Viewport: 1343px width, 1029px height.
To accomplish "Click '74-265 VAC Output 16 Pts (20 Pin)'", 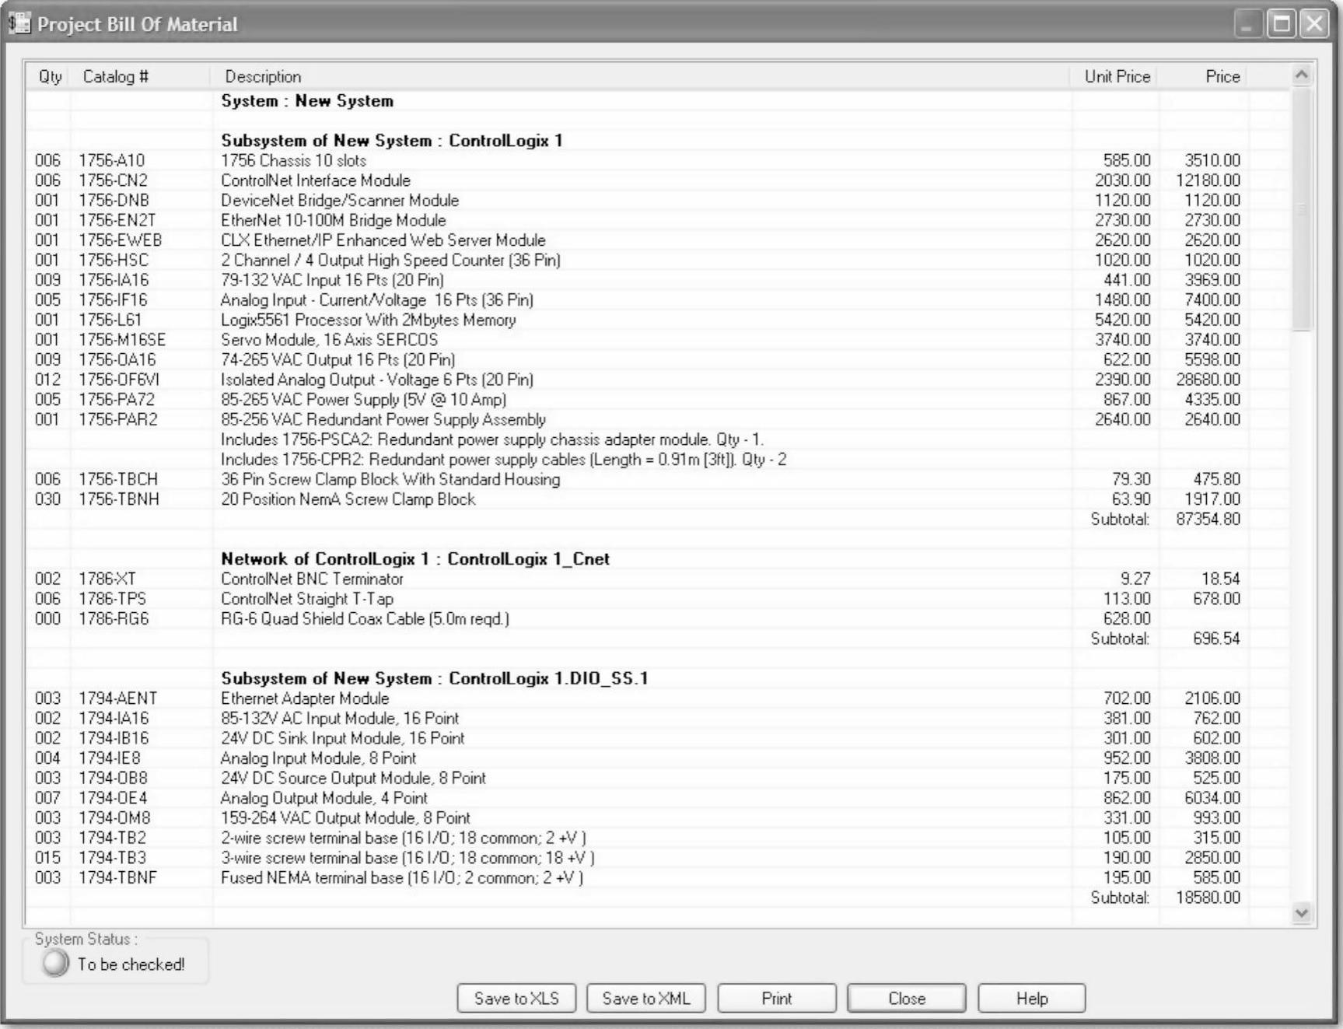I will pyautogui.click(x=338, y=359).
